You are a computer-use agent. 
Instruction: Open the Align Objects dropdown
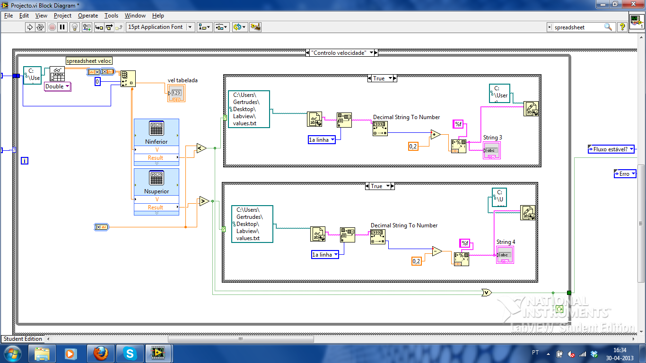coord(205,27)
